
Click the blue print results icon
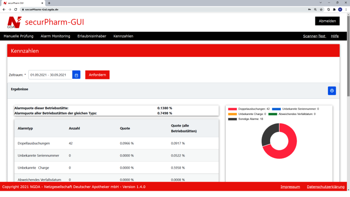point(332,91)
